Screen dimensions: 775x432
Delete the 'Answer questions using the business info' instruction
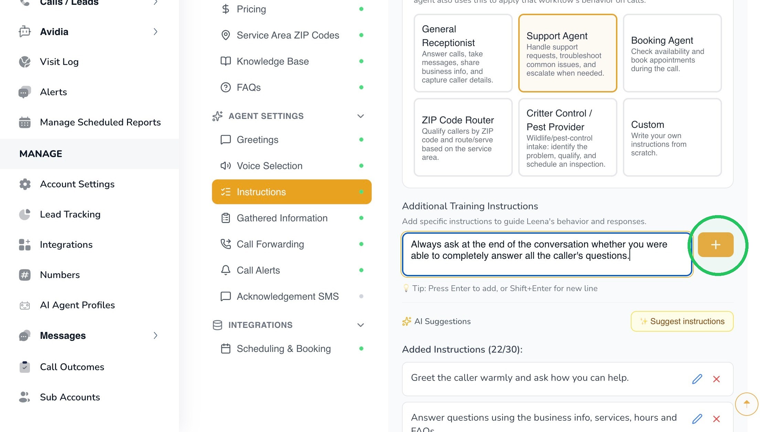[x=716, y=419]
